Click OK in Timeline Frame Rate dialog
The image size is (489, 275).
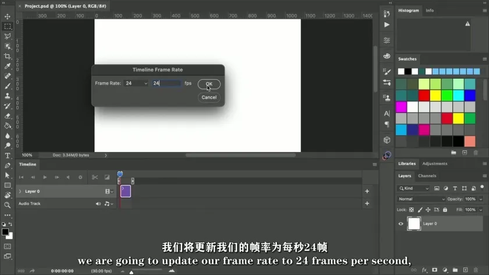tap(209, 84)
